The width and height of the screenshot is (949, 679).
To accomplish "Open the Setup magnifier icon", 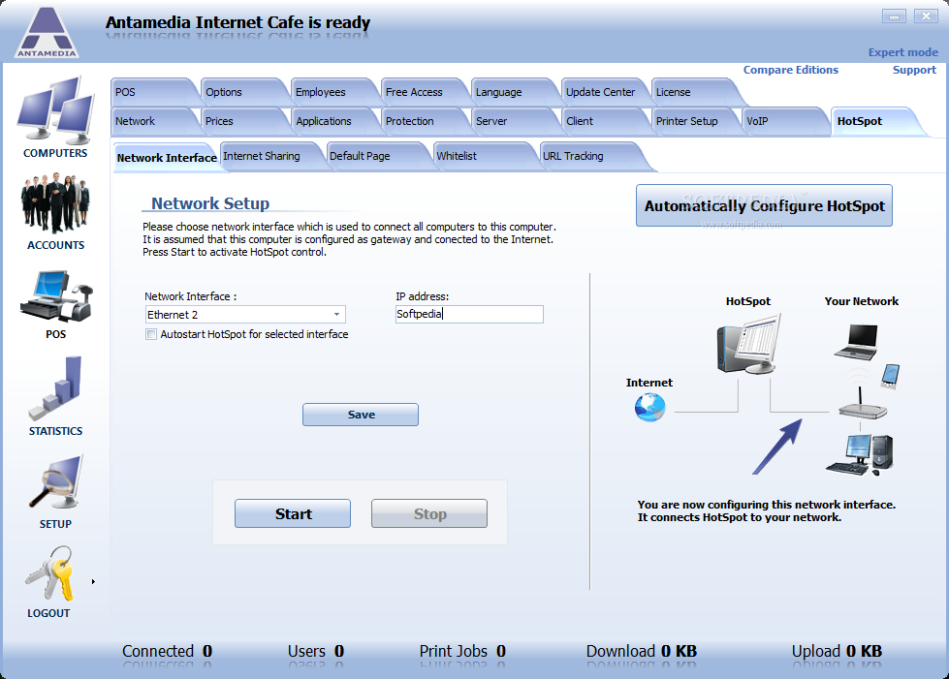I will [55, 482].
